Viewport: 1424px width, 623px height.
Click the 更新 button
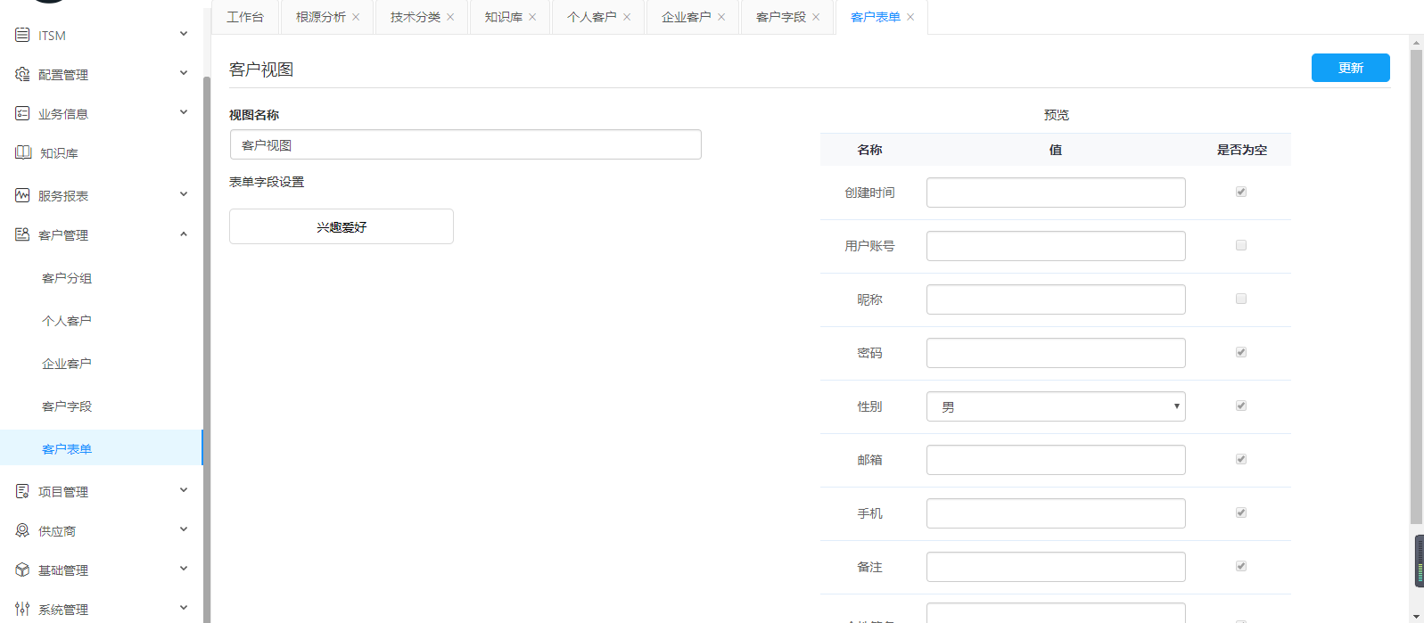click(x=1350, y=68)
